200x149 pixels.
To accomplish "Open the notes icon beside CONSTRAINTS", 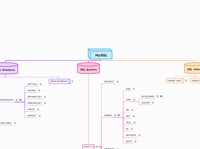I will point(17,100).
